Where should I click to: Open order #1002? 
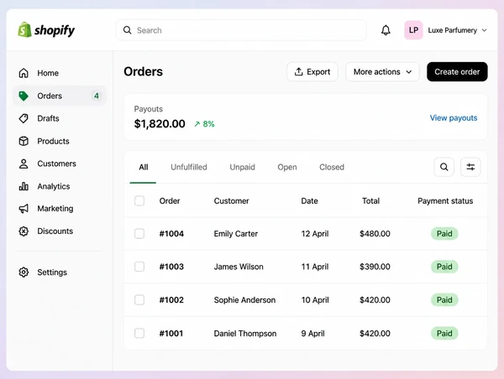pos(171,299)
